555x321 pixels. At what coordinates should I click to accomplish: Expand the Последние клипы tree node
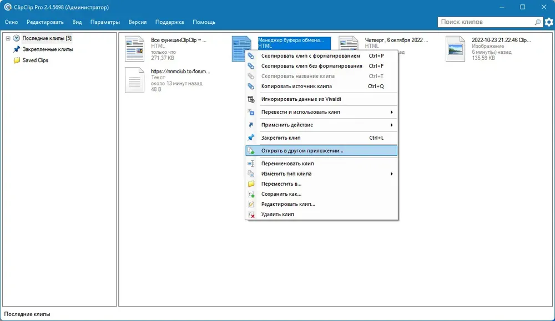coord(8,38)
